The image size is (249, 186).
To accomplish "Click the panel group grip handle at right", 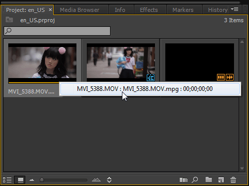I will point(245,10).
